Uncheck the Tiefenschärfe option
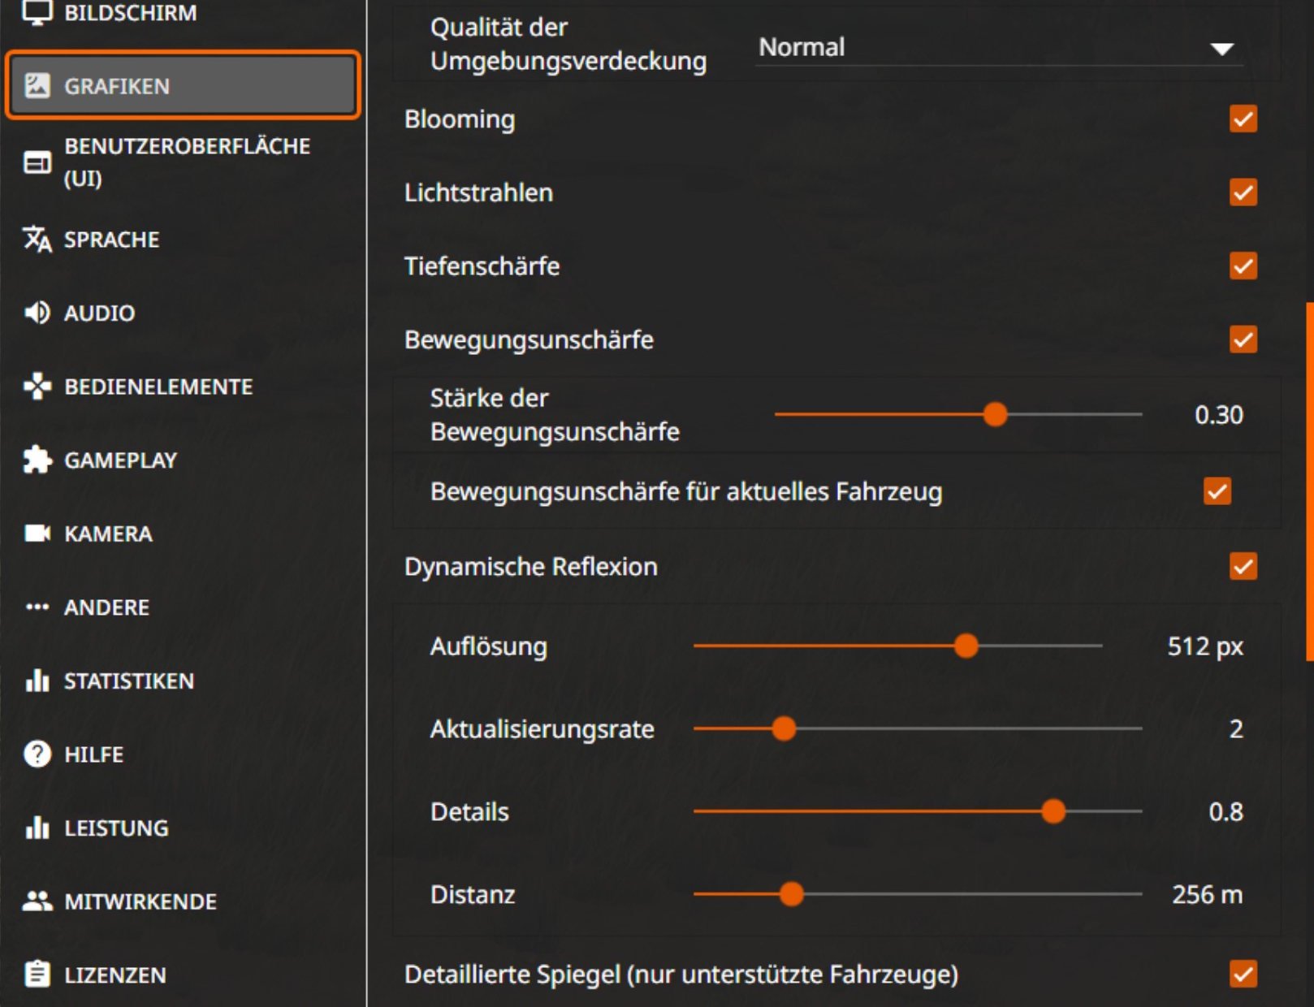 pyautogui.click(x=1243, y=266)
